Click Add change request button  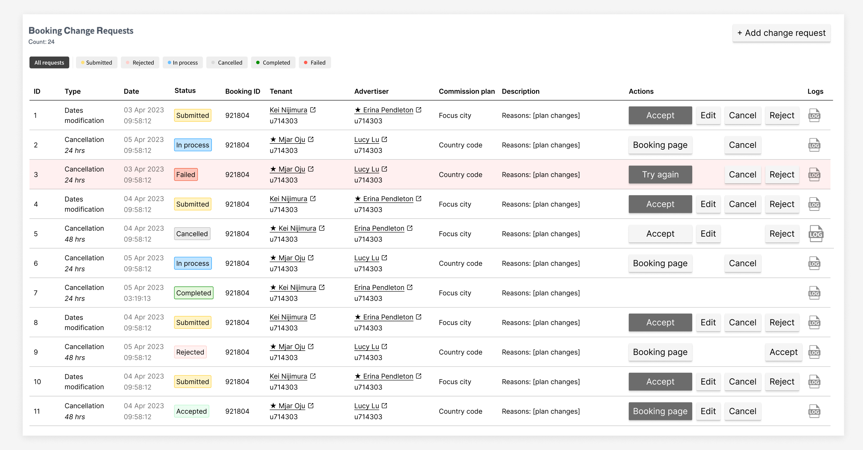click(781, 33)
